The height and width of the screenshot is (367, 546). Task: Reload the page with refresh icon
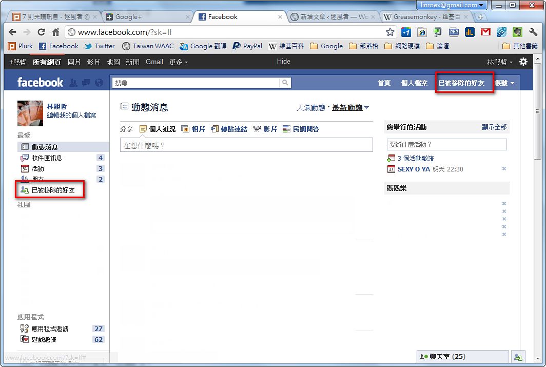coord(42,32)
